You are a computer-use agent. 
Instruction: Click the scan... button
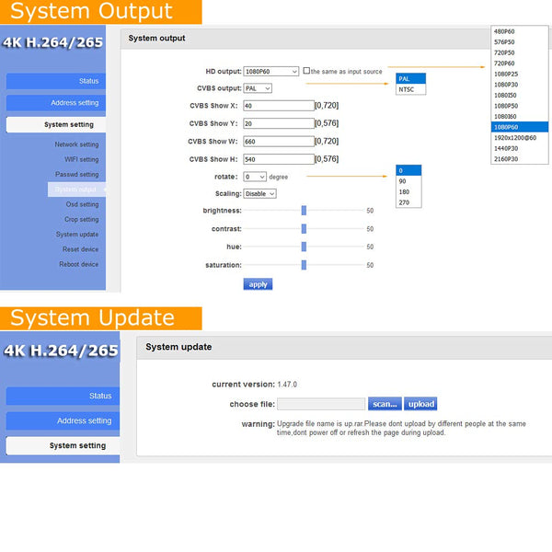pos(384,404)
